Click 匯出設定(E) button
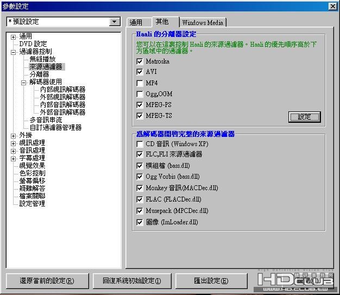Viewport: 340px width, 295px height. click(211, 281)
